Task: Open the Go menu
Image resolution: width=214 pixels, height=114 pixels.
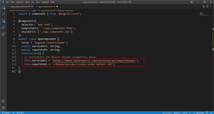Action: [33, 2]
